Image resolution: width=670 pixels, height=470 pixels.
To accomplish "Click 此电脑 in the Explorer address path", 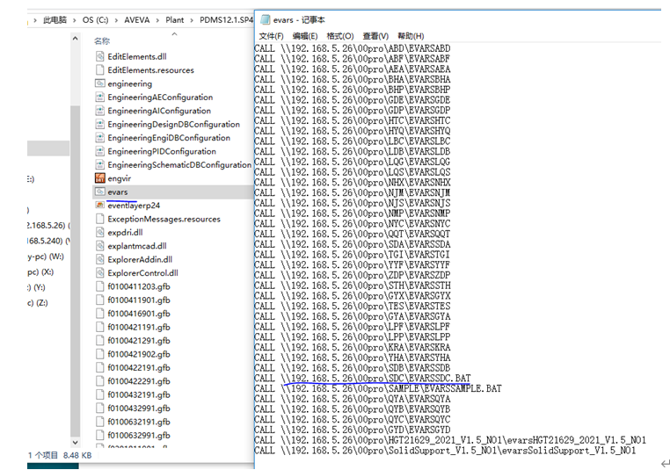I will tap(55, 20).
